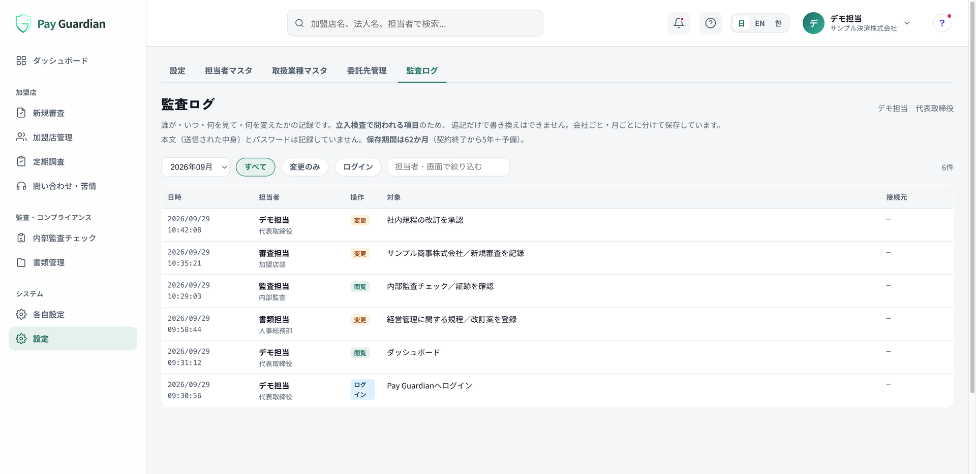This screenshot has width=976, height=474.
Task: Click 内部監査チェック／証跡を確認 entry
Action: tap(440, 286)
